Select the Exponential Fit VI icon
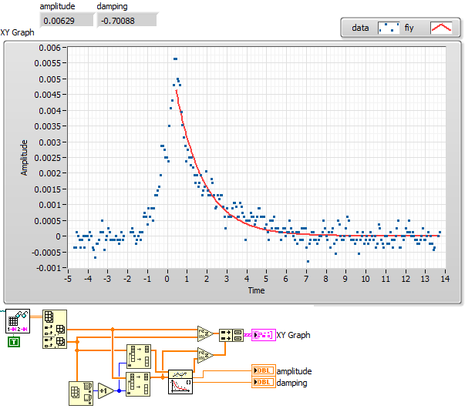This screenshot has height=412, width=475. 180,382
